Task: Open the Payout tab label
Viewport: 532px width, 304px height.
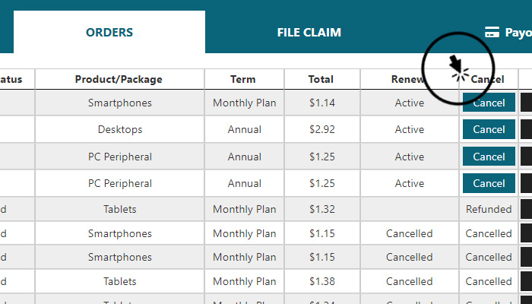Action: click(x=518, y=32)
